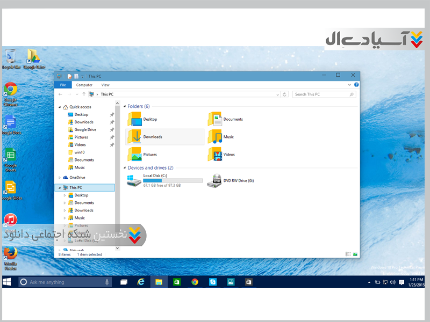
Task: Open the address bar history dropdown
Action: 278,94
